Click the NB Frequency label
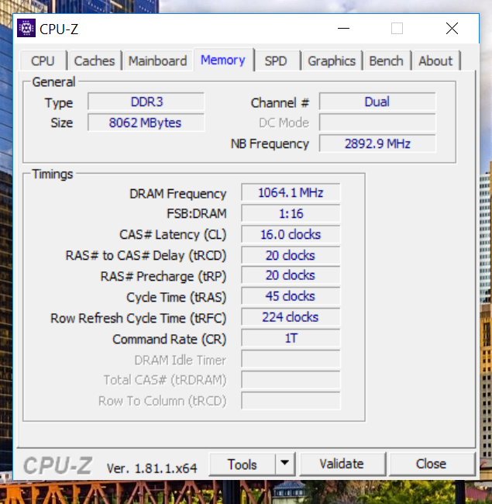 (x=270, y=143)
